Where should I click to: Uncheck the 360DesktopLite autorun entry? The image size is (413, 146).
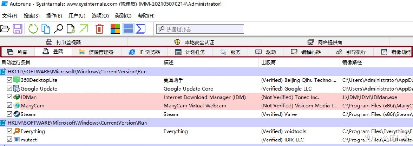pyautogui.click(x=10, y=80)
